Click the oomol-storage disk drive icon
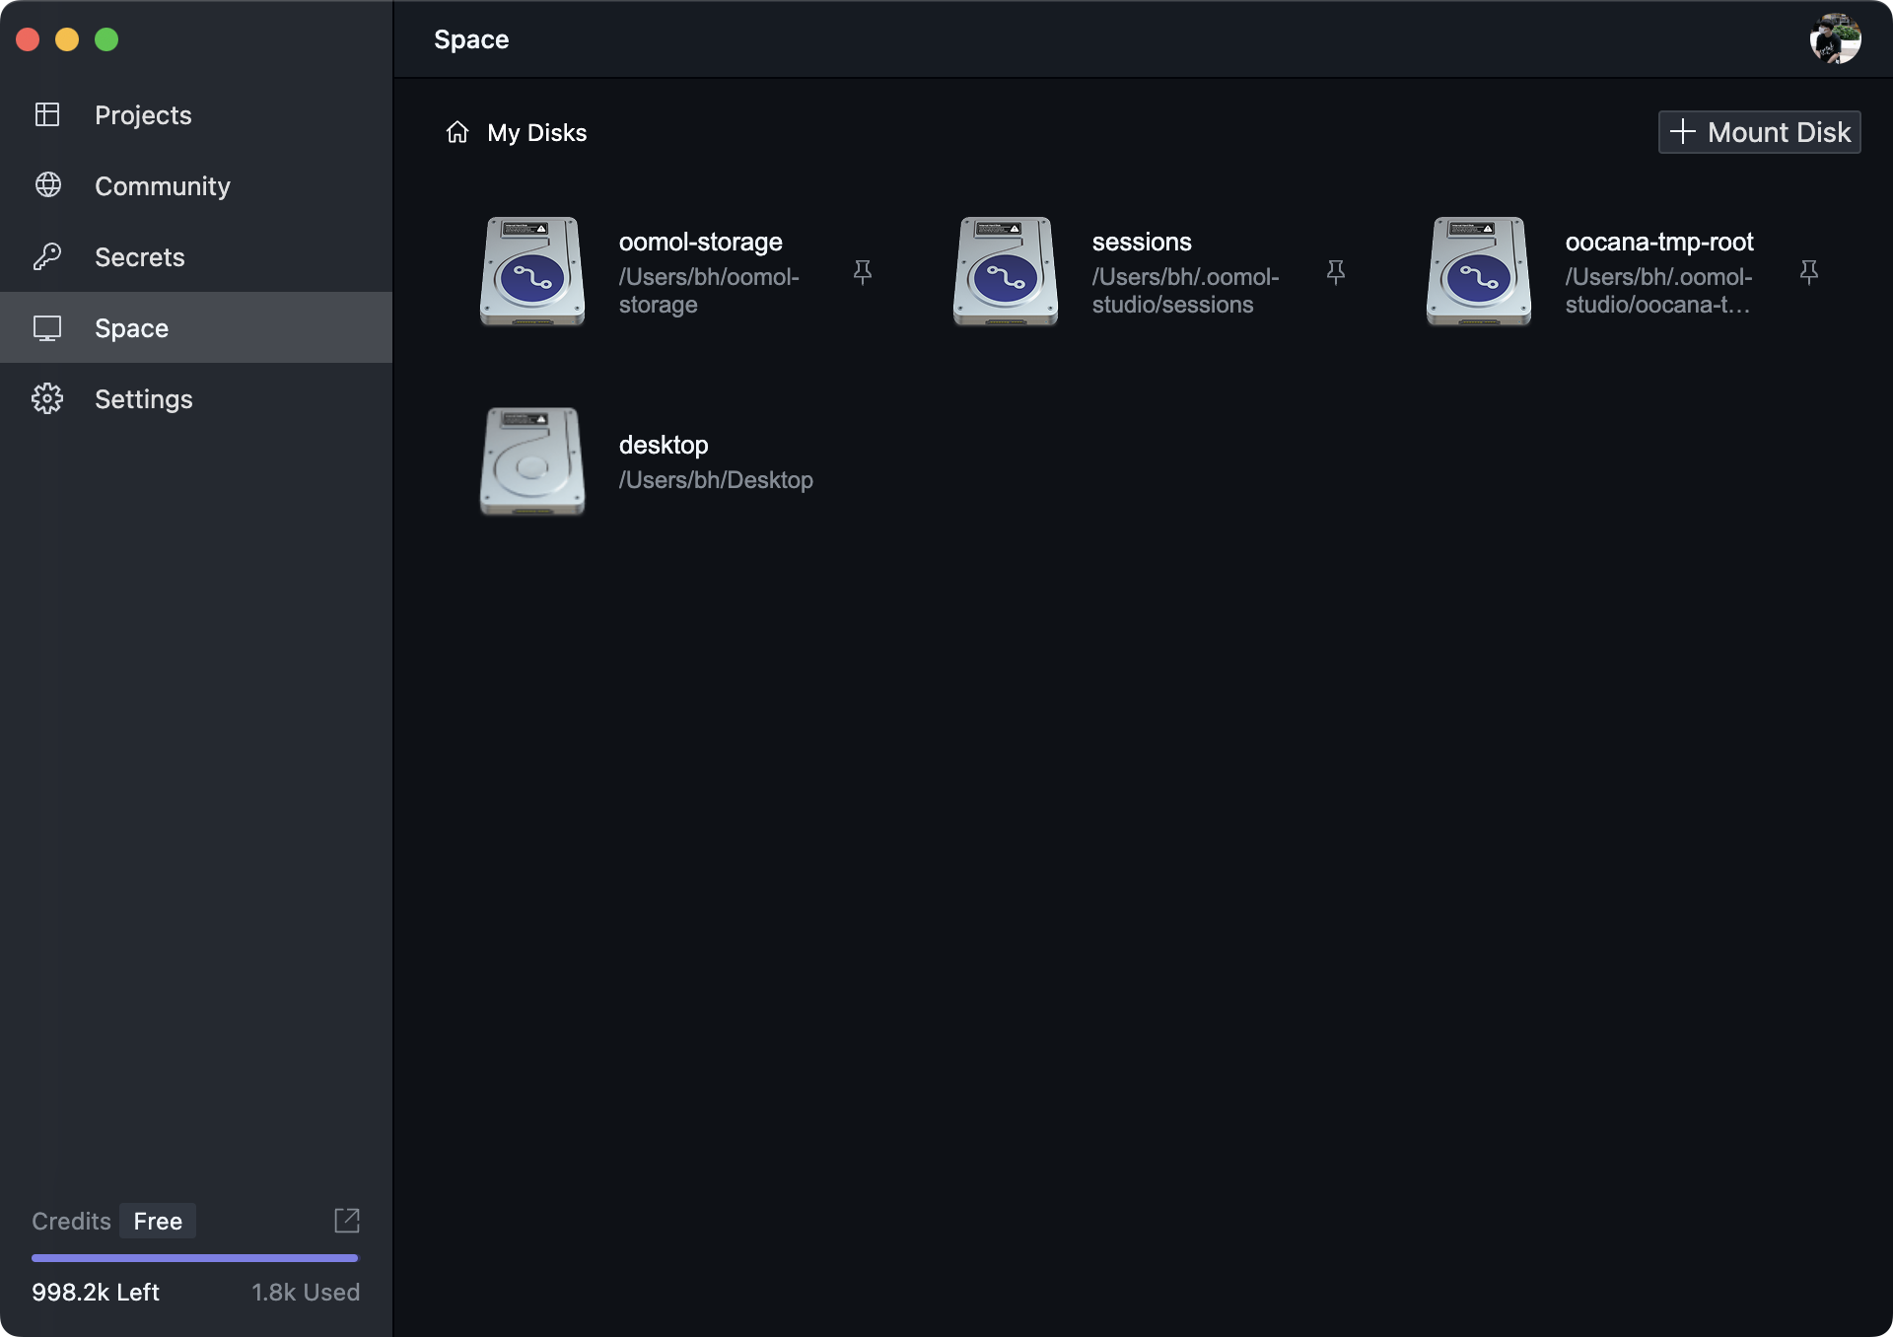This screenshot has height=1337, width=1893. pyautogui.click(x=532, y=271)
